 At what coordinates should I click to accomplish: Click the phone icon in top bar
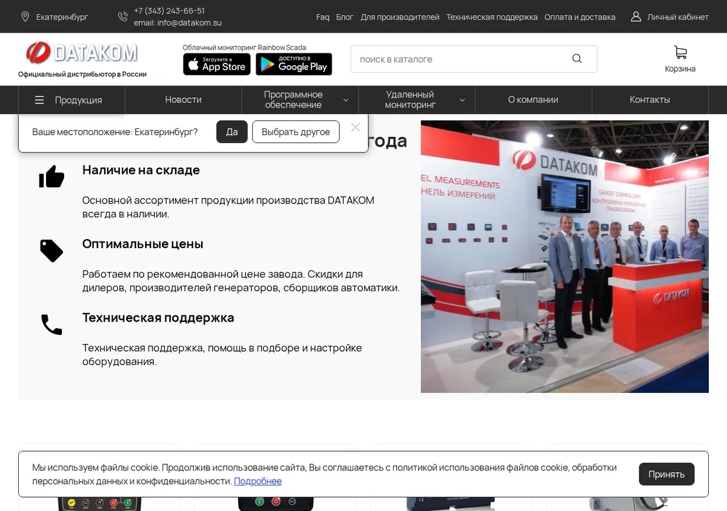[x=123, y=17]
